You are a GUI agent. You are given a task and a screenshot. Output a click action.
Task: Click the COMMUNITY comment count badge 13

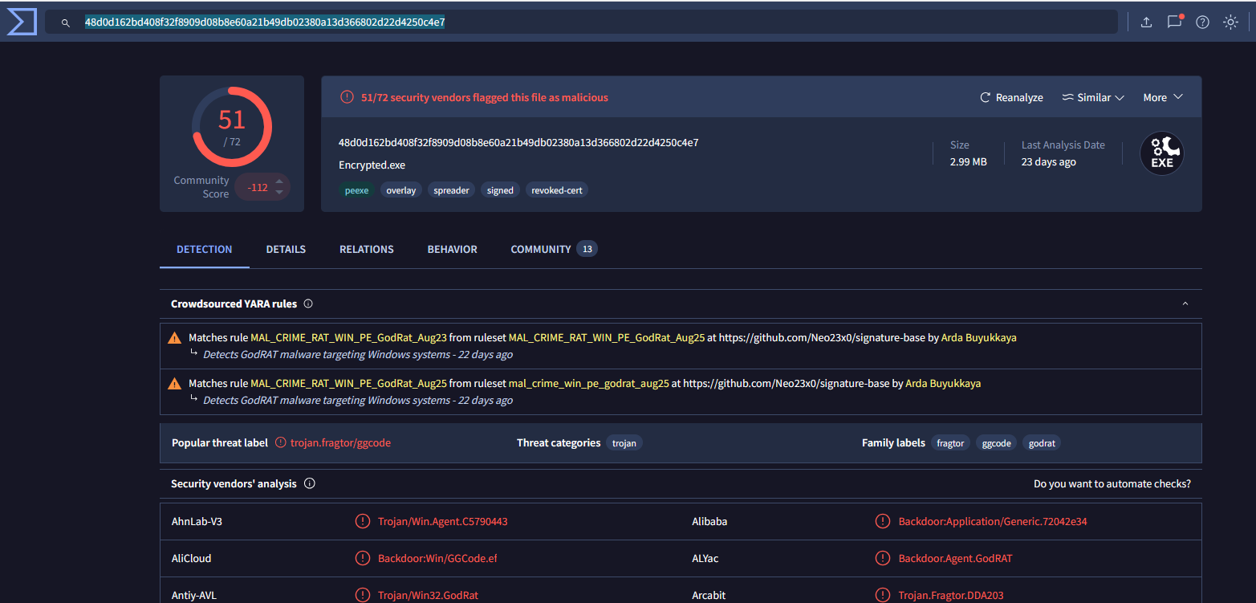(x=587, y=249)
